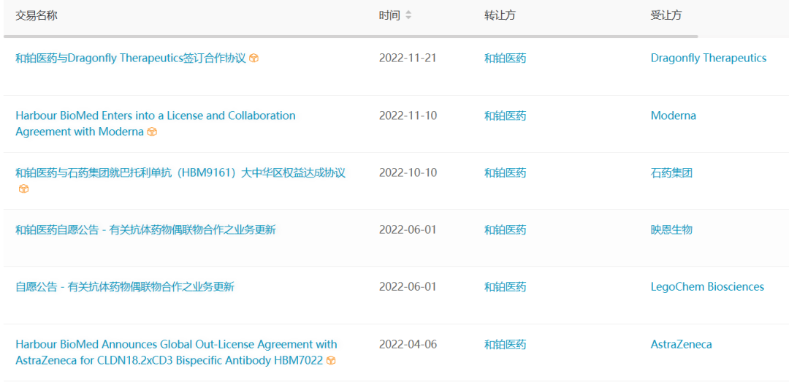Click the Moderna transferee link
The height and width of the screenshot is (385, 789).
[674, 115]
